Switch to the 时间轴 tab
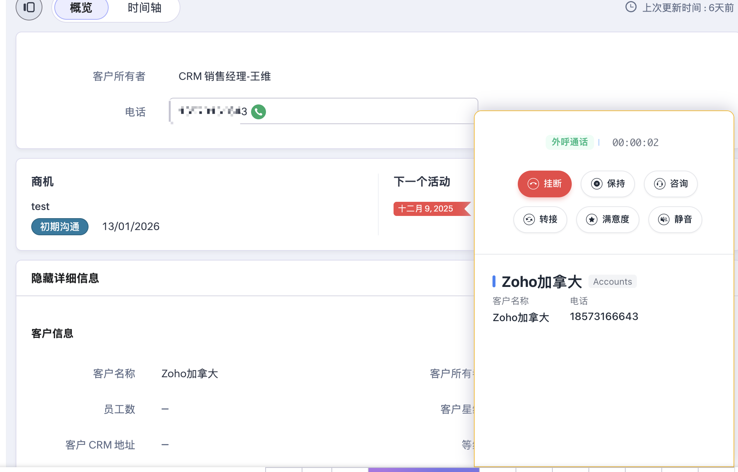Image resolution: width=738 pixels, height=472 pixels. [x=144, y=8]
